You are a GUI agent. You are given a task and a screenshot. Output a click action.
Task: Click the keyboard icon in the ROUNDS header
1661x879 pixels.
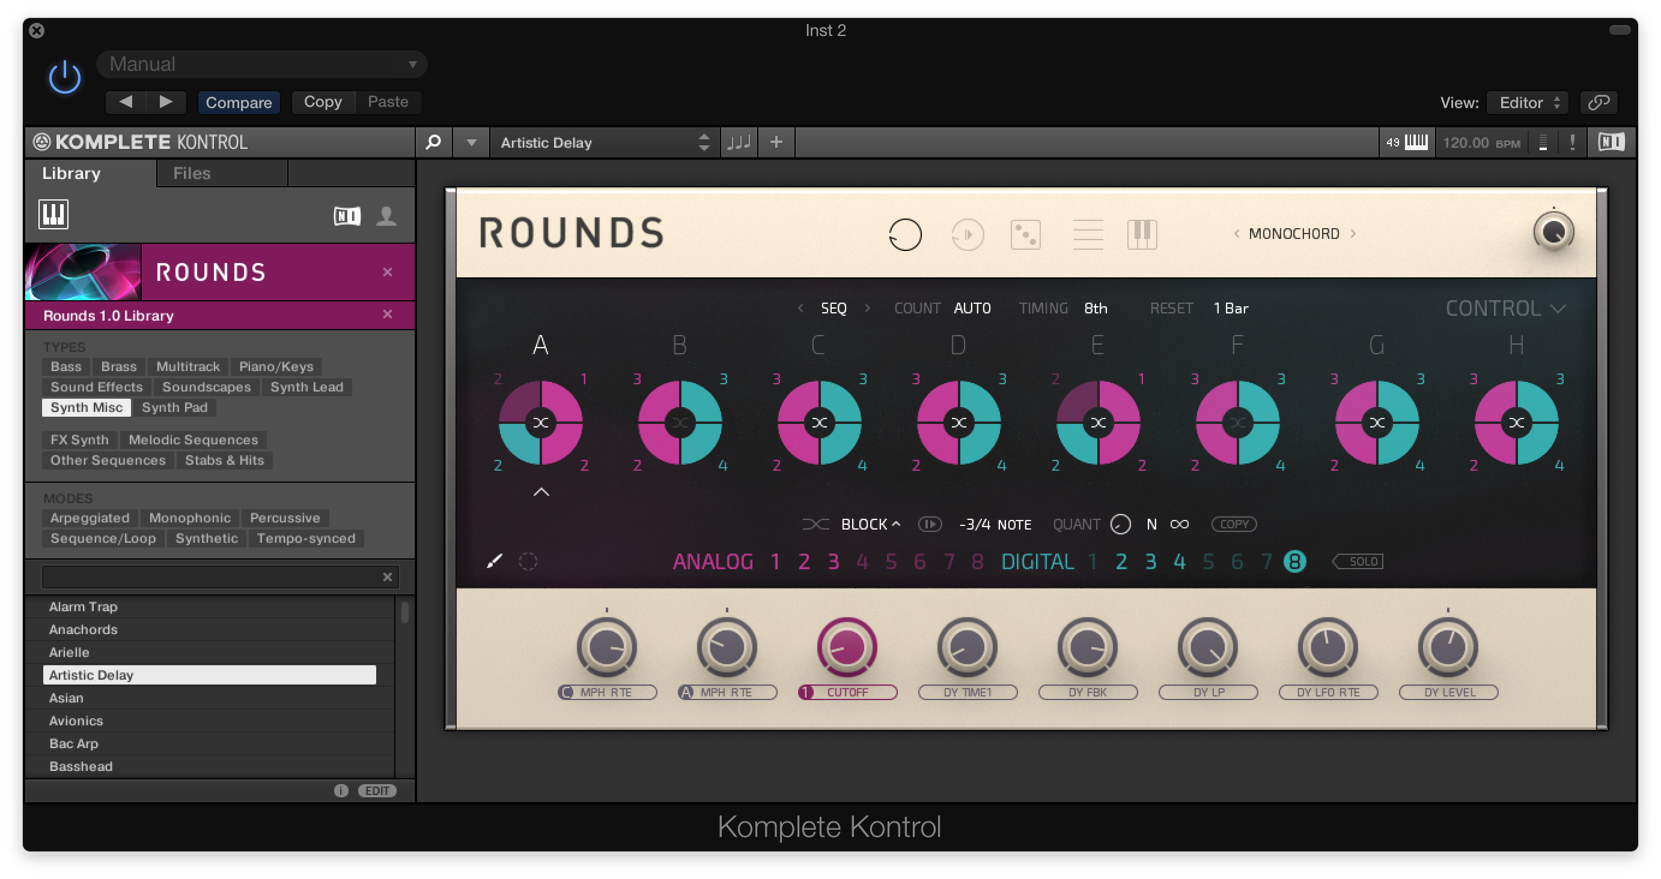[x=1142, y=234]
